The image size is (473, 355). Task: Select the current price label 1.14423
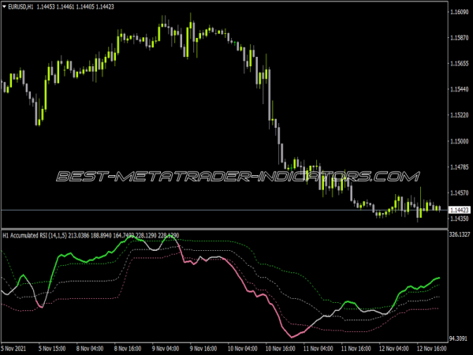pyautogui.click(x=459, y=210)
